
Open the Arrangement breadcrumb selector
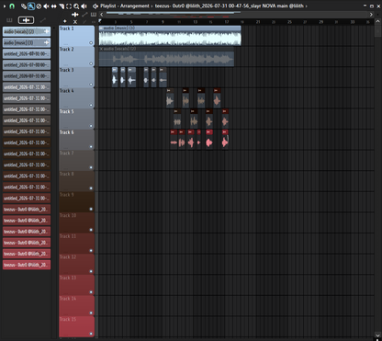point(135,6)
